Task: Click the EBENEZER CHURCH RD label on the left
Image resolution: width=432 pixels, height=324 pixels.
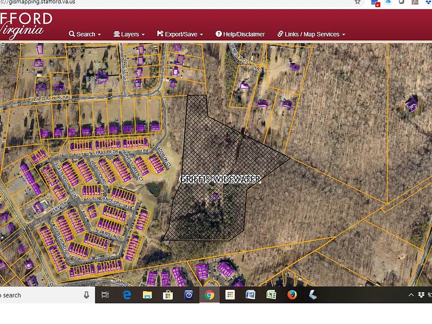Action: point(50,98)
